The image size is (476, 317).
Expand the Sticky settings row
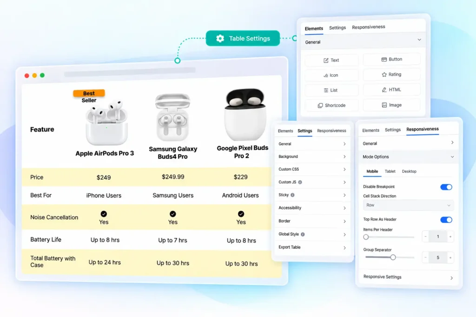[x=312, y=195]
